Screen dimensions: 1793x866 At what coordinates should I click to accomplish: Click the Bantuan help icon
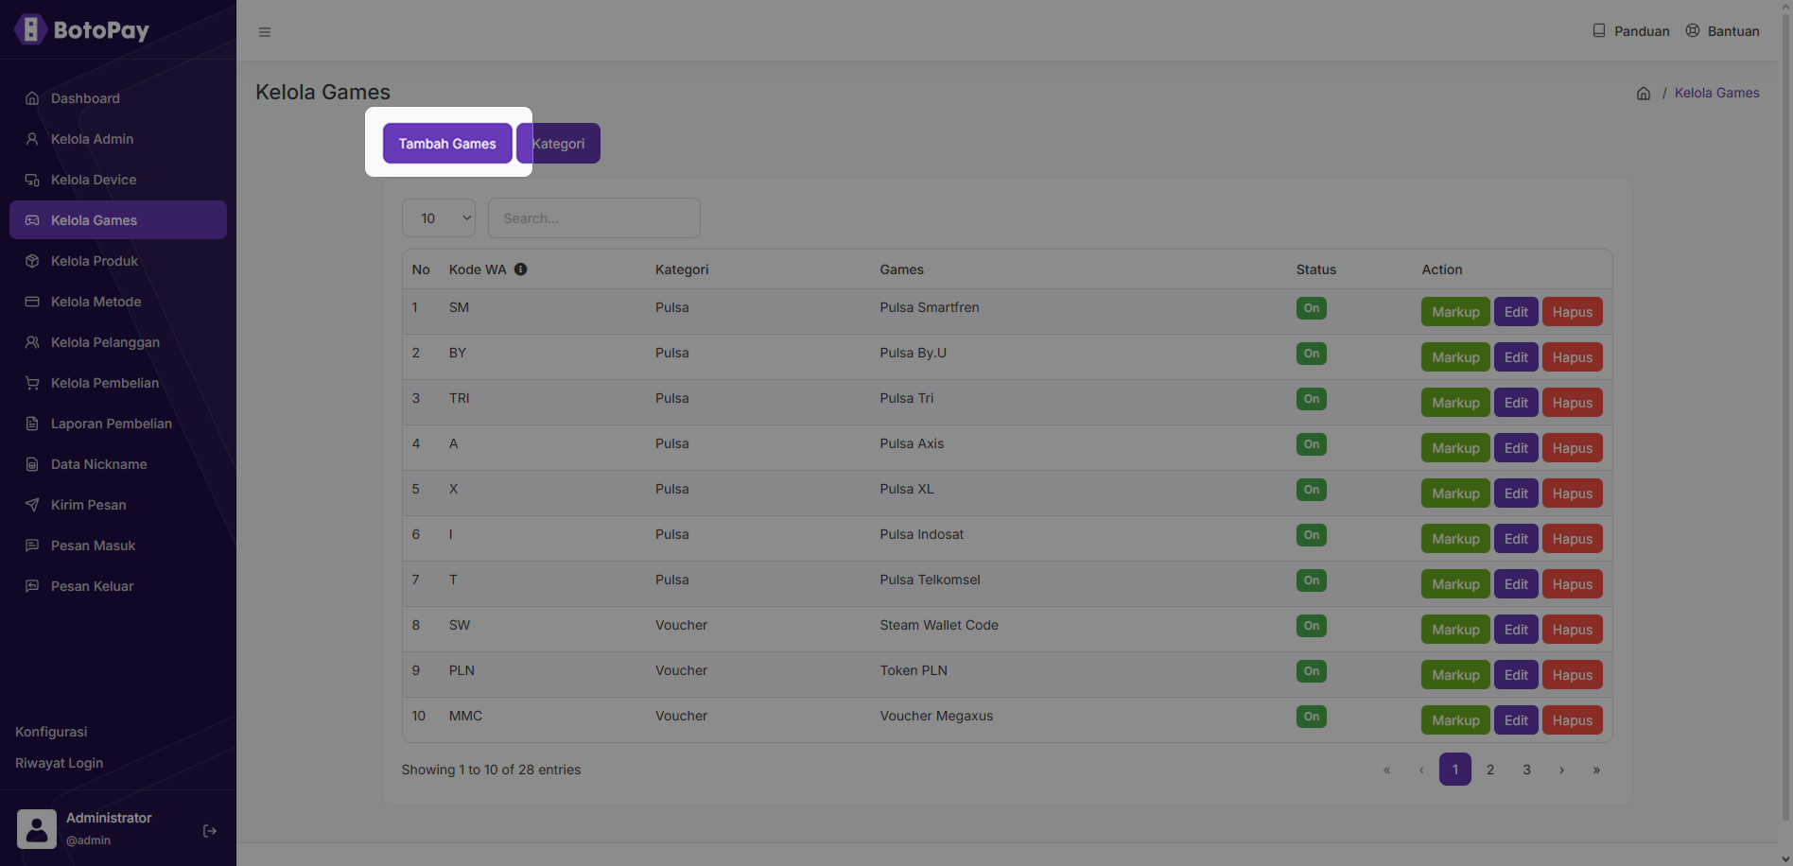pyautogui.click(x=1693, y=30)
